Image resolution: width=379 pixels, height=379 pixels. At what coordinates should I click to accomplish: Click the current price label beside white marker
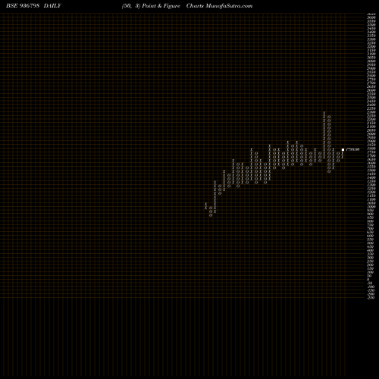(x=352, y=149)
